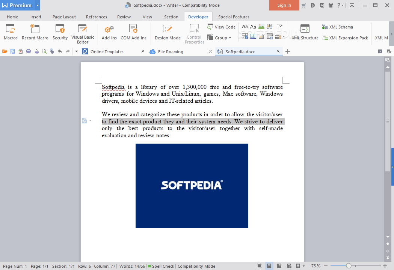Click XML Expansion Pack button

[x=345, y=37]
